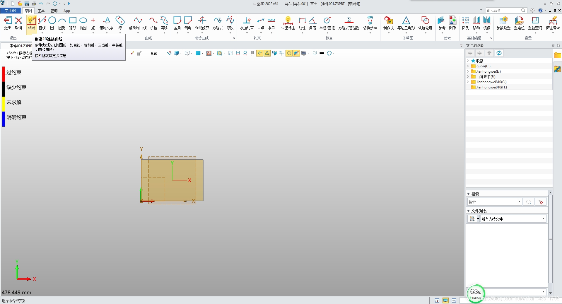Viewport: 562px width, 304px height.
Task: Toggle the dotted circle icon in the view bar
Action: 315,53
